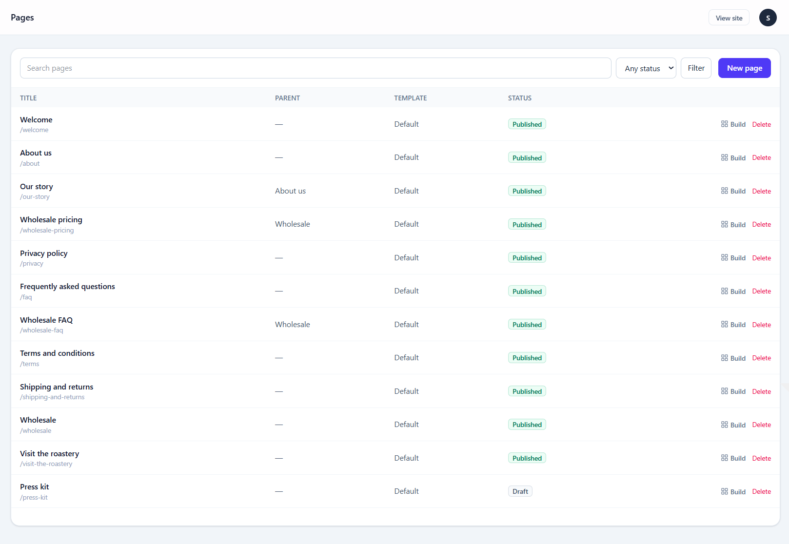The height and width of the screenshot is (544, 789).
Task: Open Build for the Press kit page
Action: tap(733, 492)
